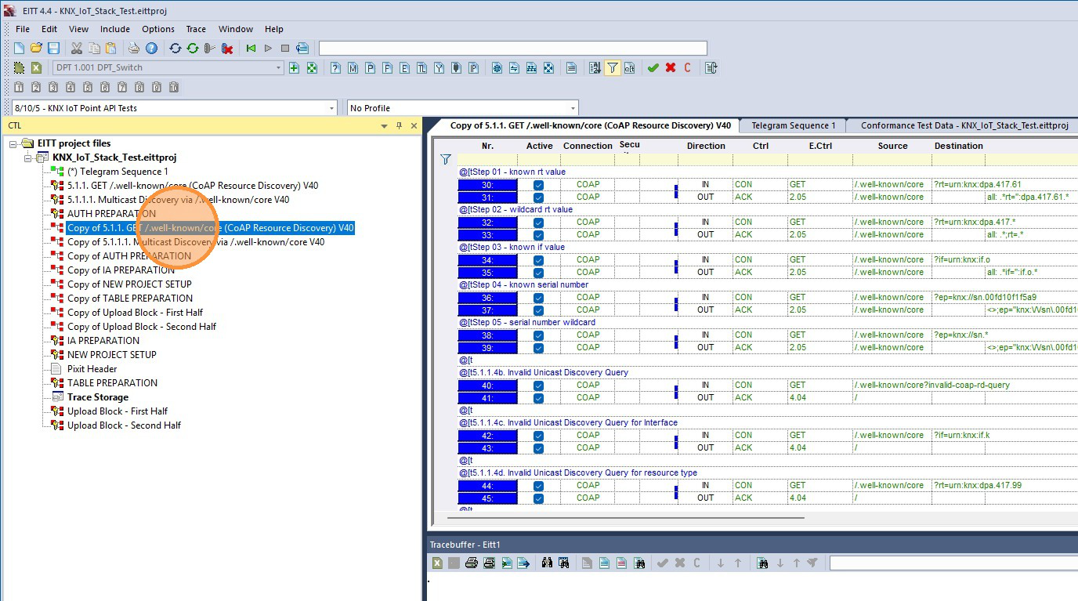Viewport: 1078px width, 601px height.
Task: Click the telegram type IP icon
Action: click(473, 68)
